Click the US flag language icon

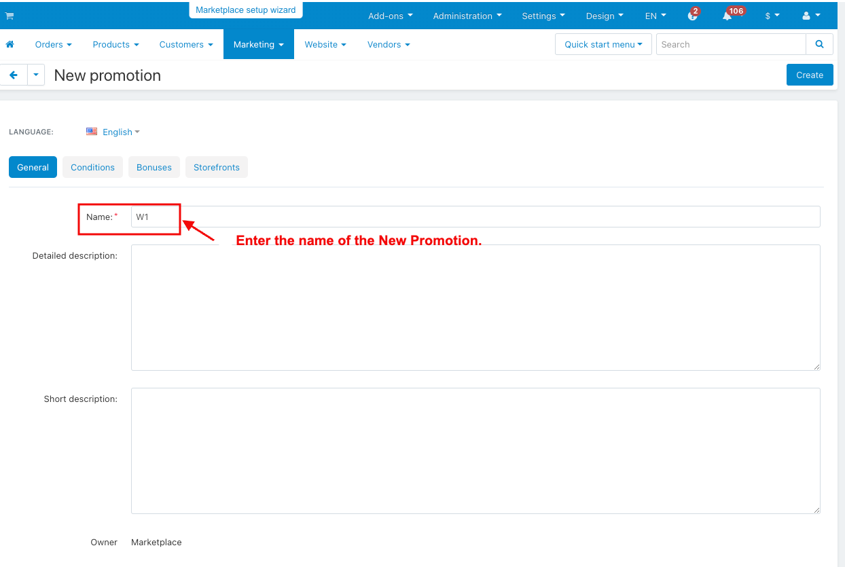coord(92,132)
